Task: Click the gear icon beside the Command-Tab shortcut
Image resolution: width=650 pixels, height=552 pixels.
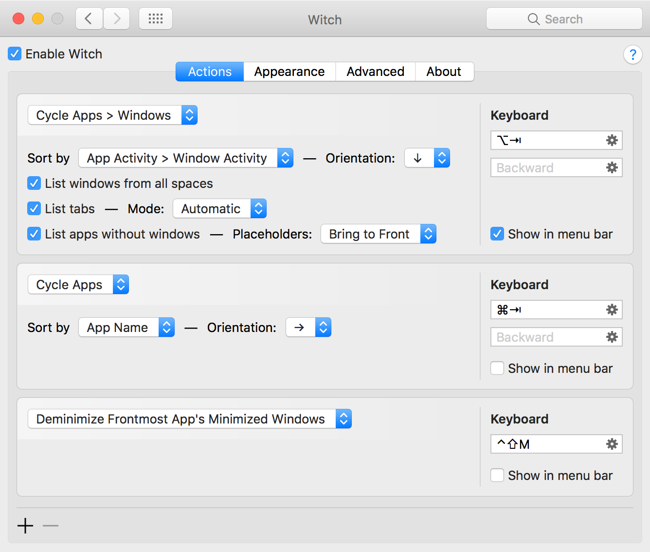Action: 612,310
